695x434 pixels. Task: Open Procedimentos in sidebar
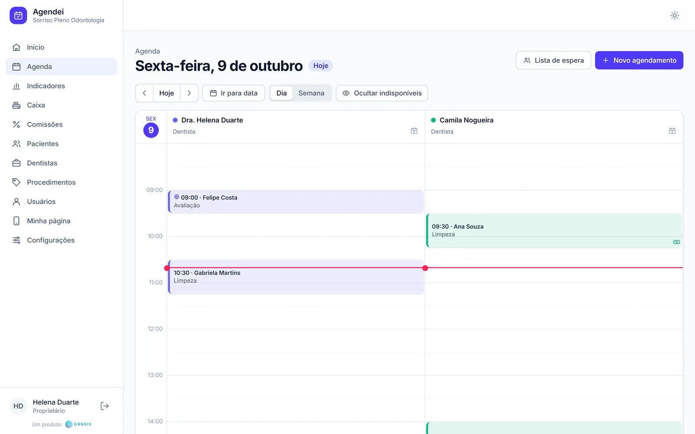[x=62, y=182]
